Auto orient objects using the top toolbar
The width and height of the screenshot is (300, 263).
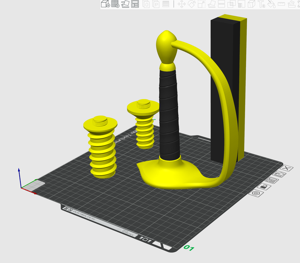pyautogui.click(x=125, y=4)
